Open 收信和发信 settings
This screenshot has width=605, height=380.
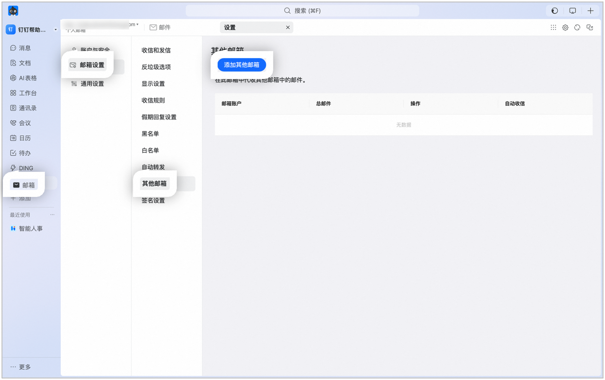(156, 50)
